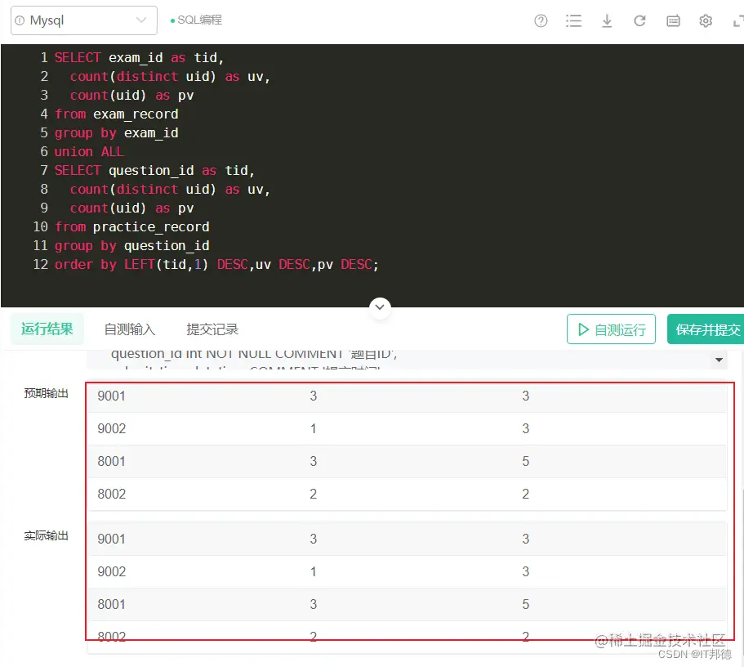Click the 实际输出 label
The image size is (744, 667).
tap(46, 536)
